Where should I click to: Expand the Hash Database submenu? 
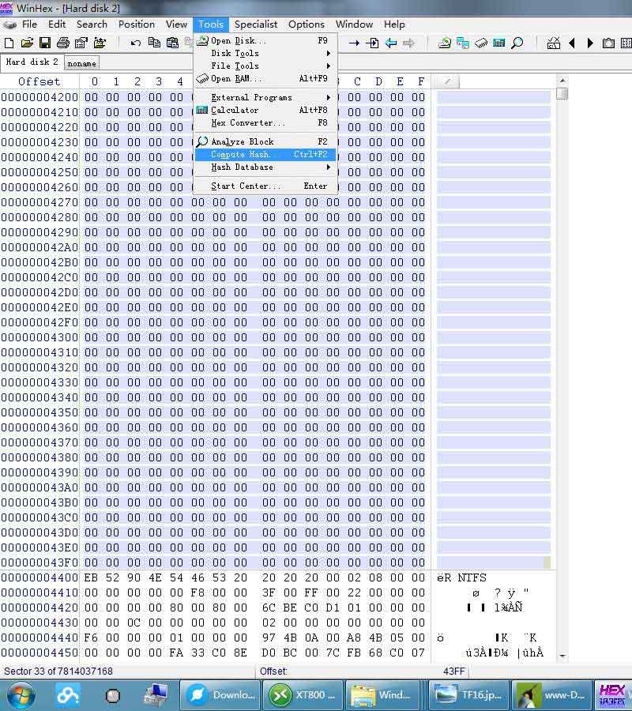click(265, 167)
